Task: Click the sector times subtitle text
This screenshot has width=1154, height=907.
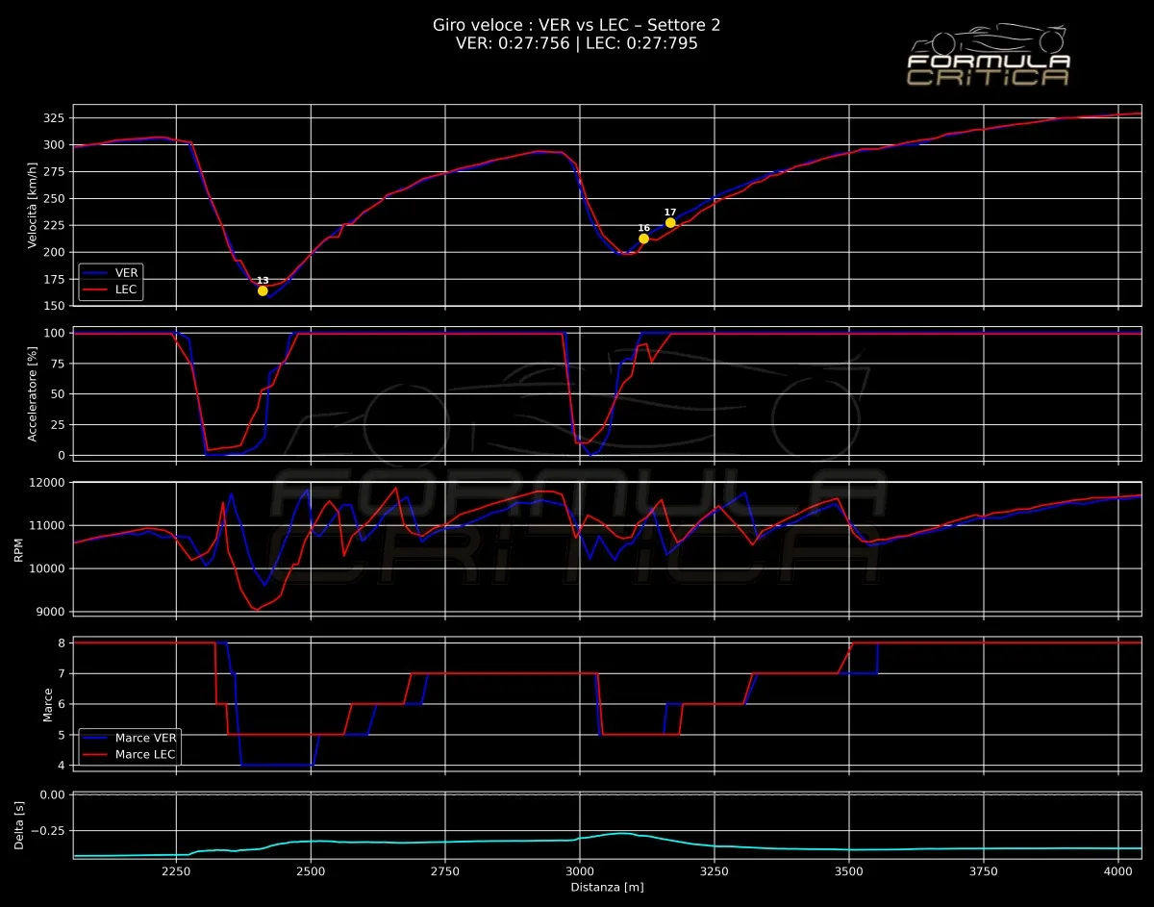Action: [576, 43]
